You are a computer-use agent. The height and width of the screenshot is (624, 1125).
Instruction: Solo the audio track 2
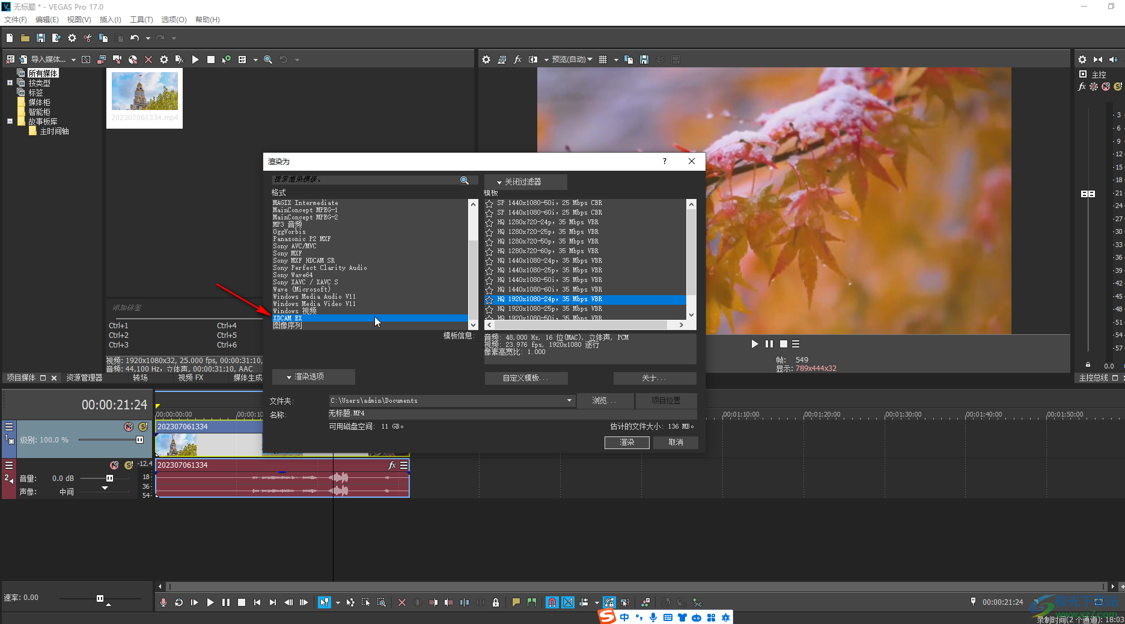[128, 465]
